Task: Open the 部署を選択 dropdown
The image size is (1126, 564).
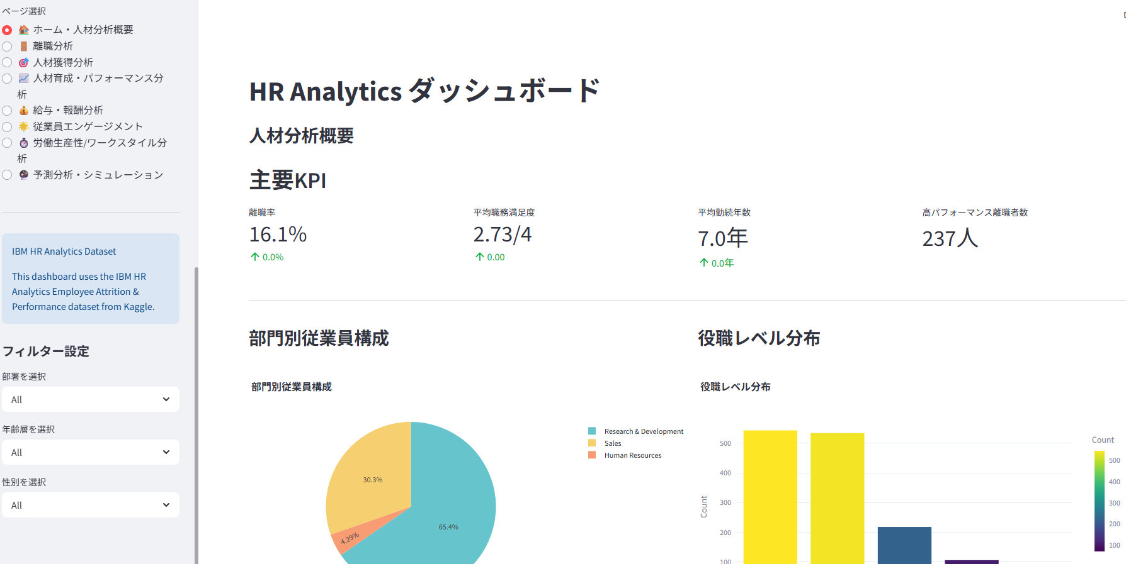Action: coord(91,399)
